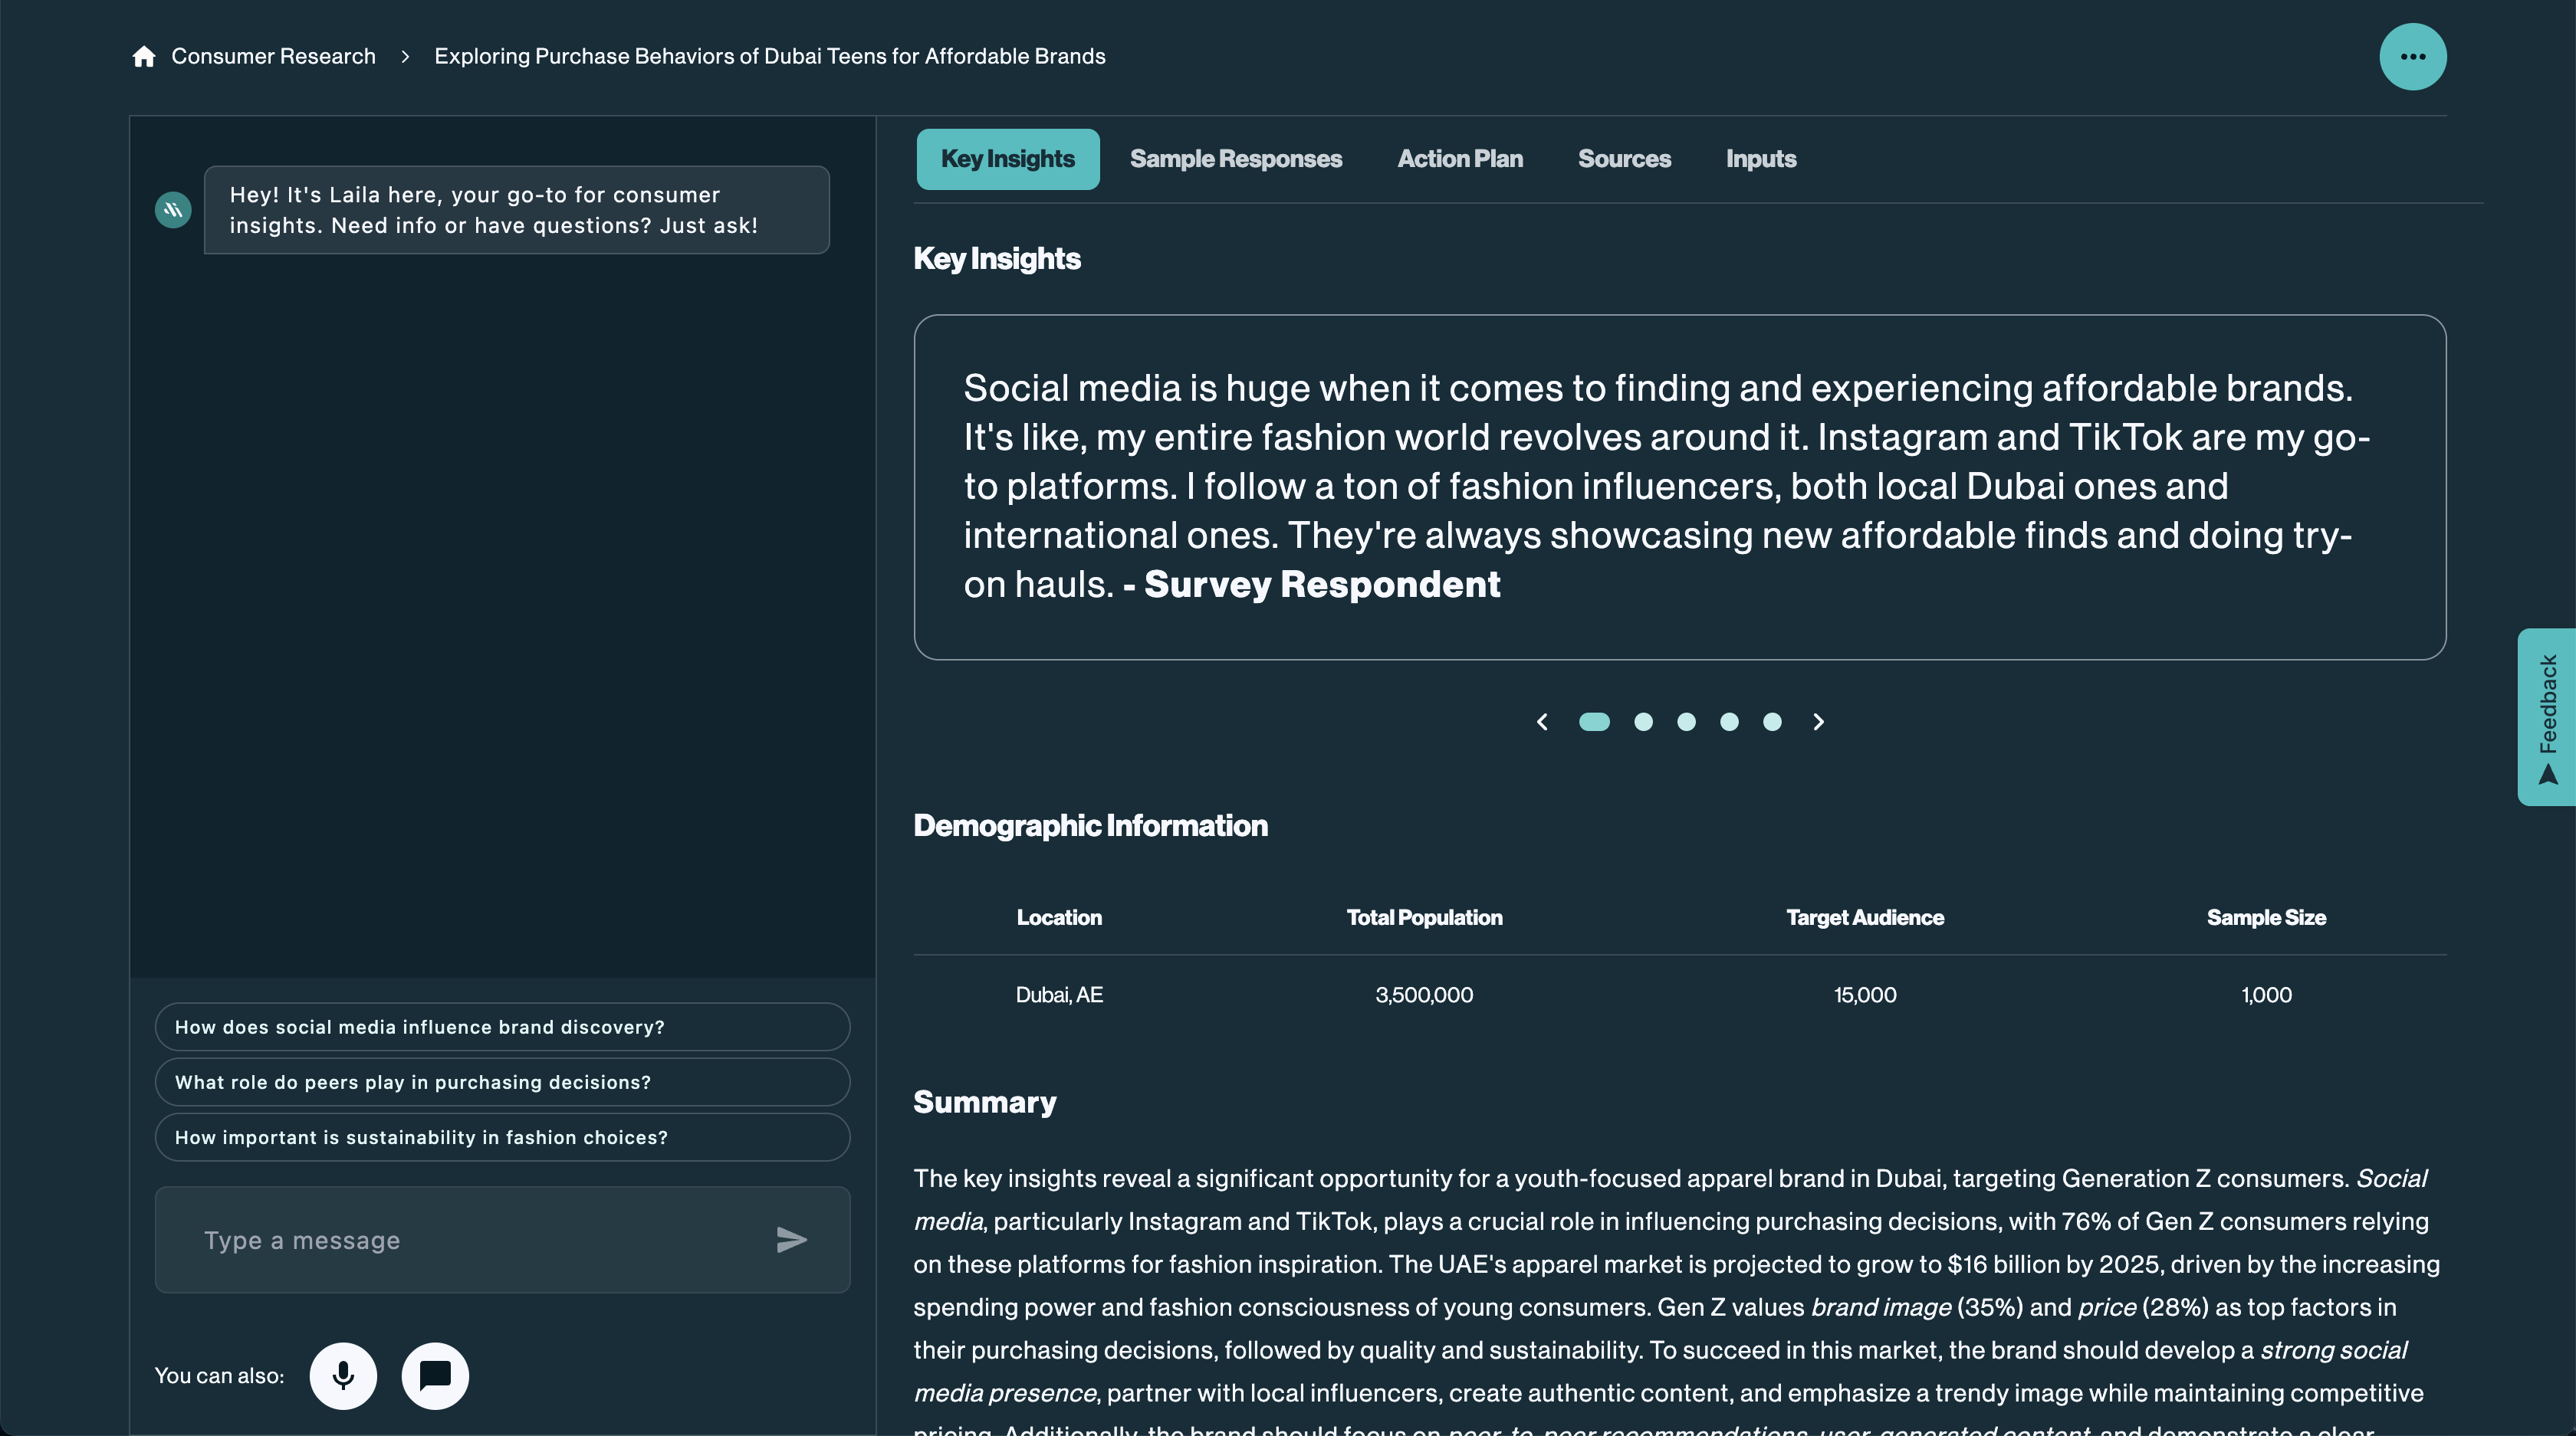The width and height of the screenshot is (2576, 1436).
Task: Go to previous insight with left chevron
Action: [1542, 722]
